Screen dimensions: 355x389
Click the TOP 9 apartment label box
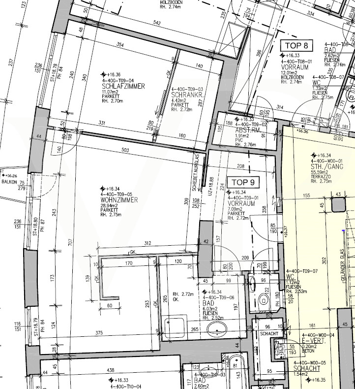pyautogui.click(x=243, y=182)
